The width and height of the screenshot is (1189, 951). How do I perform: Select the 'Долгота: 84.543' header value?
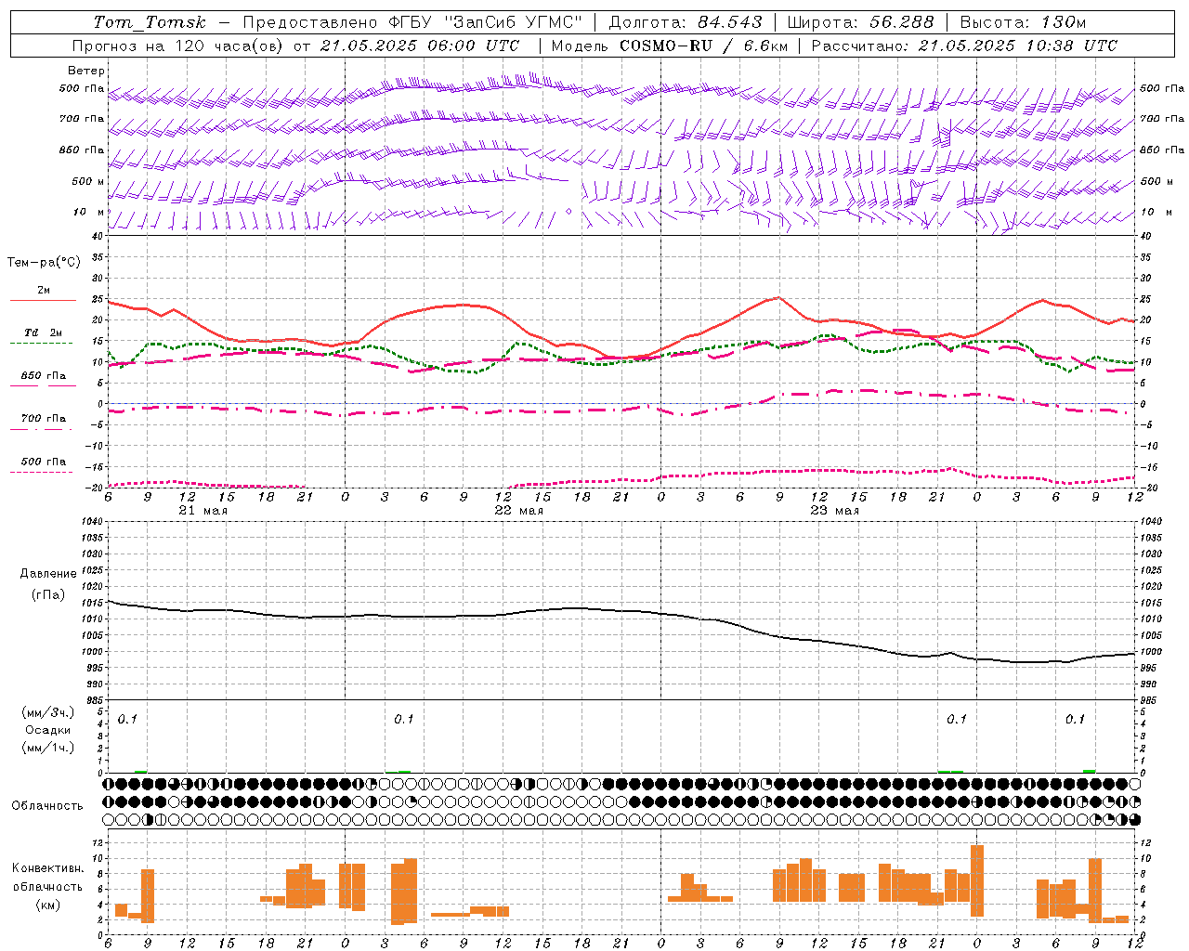(x=686, y=22)
